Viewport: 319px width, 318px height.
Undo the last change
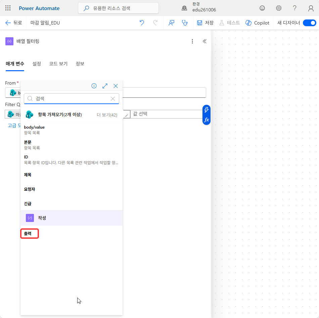pyautogui.click(x=142, y=23)
